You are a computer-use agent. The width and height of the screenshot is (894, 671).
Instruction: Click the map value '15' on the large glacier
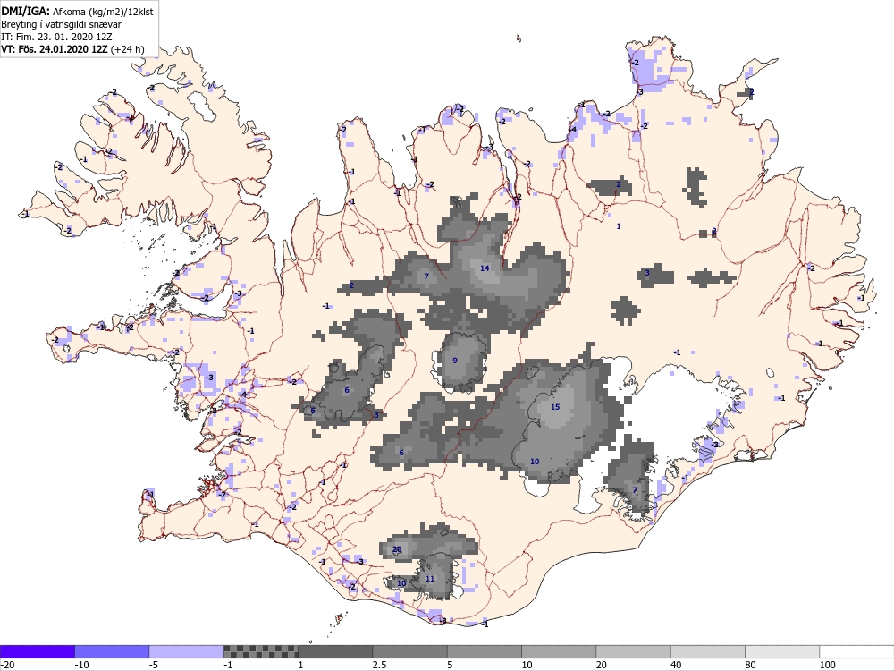555,407
